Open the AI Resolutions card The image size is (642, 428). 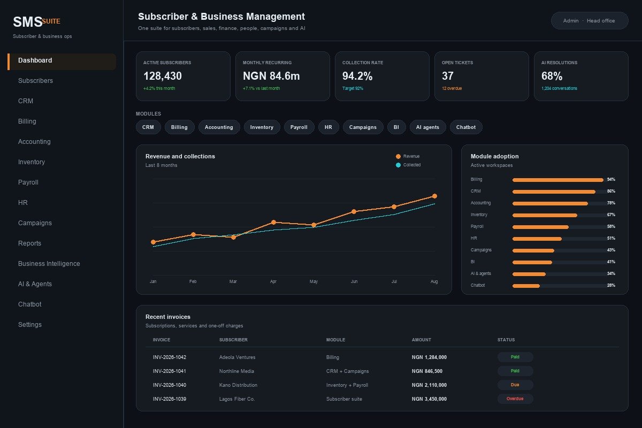581,76
